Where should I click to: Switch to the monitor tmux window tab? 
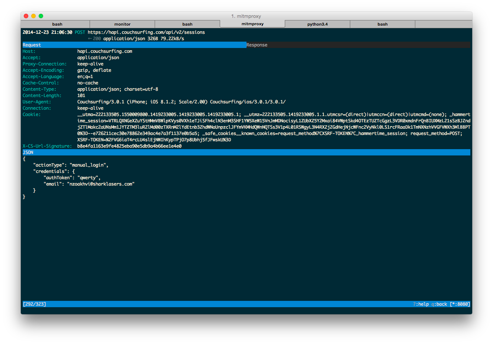122,24
